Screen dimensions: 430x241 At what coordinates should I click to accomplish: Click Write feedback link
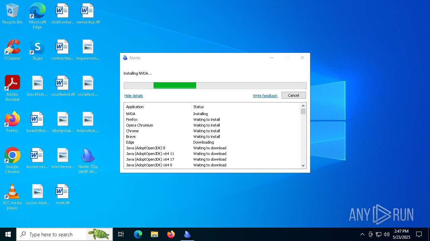click(265, 96)
